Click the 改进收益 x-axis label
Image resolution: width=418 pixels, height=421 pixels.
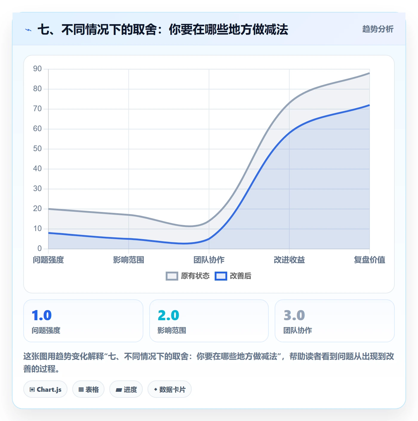pos(289,260)
